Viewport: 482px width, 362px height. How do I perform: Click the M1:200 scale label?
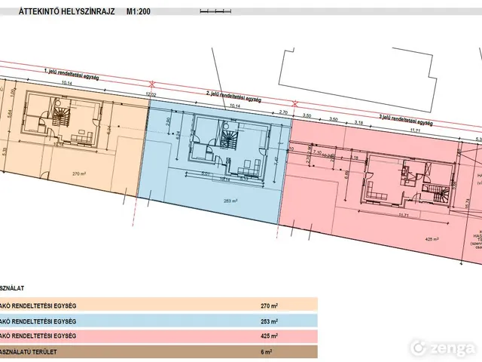[x=139, y=12]
